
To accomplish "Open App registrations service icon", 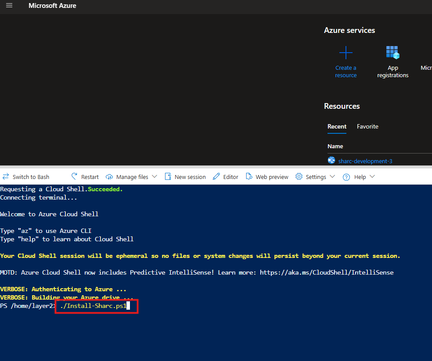I will pos(392,52).
